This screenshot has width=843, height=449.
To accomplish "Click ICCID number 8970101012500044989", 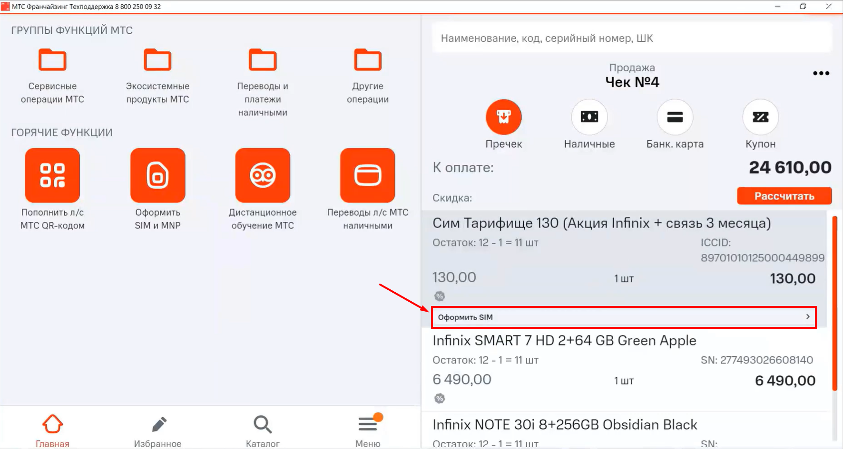I will coord(763,258).
